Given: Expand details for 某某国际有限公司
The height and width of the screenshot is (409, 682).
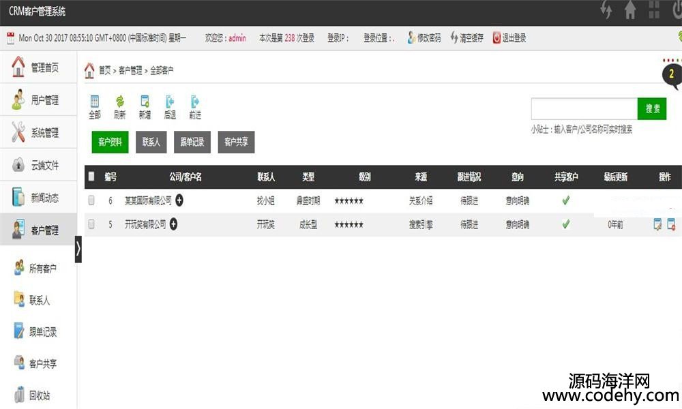Looking at the screenshot, I should tap(179, 200).
